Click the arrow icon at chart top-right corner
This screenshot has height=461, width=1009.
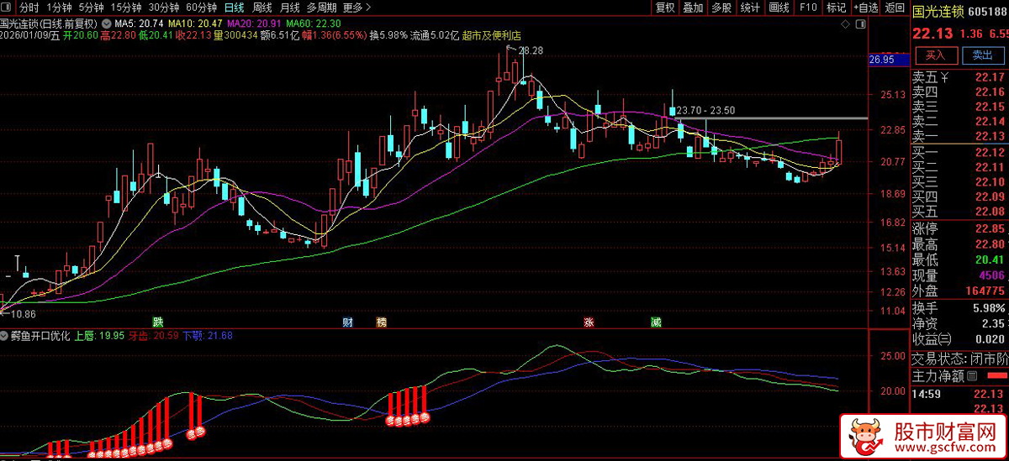(862, 24)
